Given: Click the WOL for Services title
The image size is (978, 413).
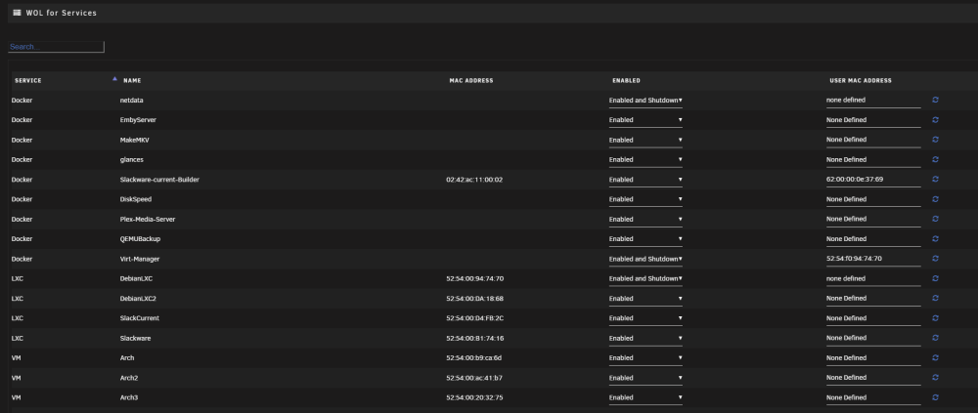Looking at the screenshot, I should click(x=61, y=13).
